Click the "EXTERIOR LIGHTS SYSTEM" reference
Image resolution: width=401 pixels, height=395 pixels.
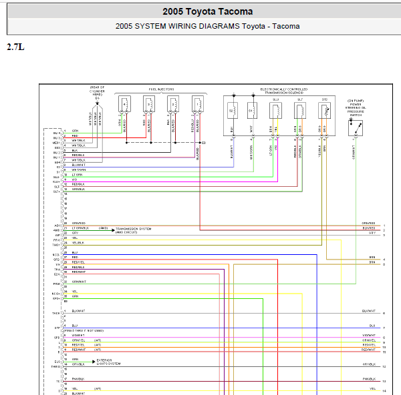coord(108,362)
